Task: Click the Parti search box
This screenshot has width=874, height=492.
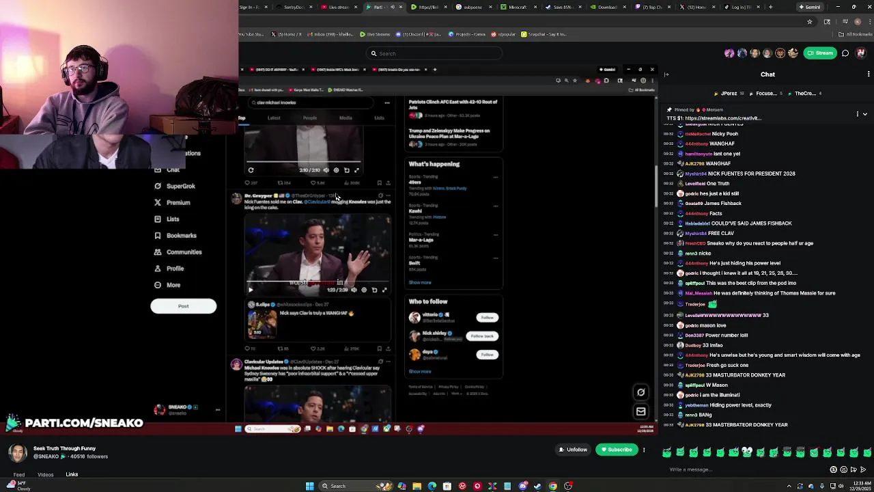Action: coord(434,53)
